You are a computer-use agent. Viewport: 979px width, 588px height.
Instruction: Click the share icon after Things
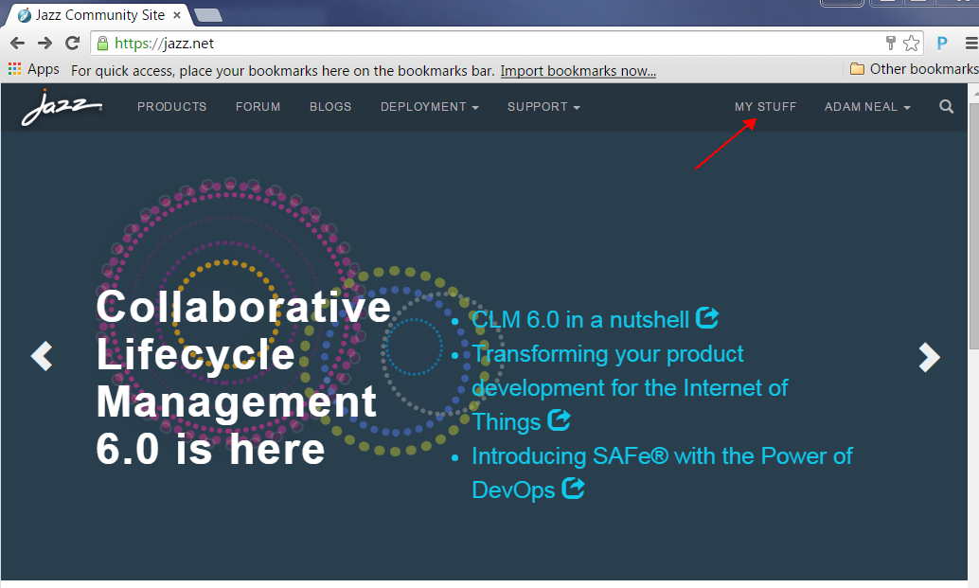559,420
